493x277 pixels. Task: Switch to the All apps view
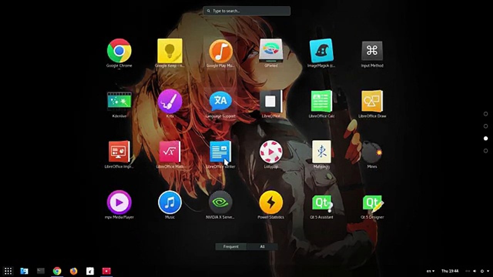(x=262, y=247)
